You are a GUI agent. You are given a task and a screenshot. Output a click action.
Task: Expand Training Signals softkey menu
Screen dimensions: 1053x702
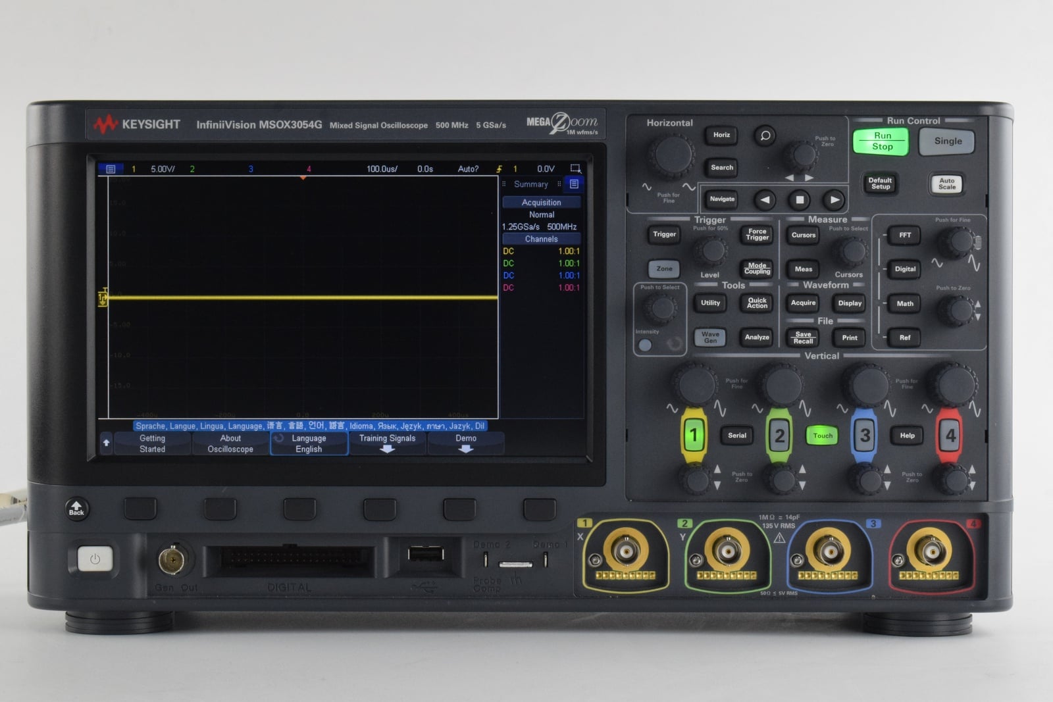[x=387, y=443]
